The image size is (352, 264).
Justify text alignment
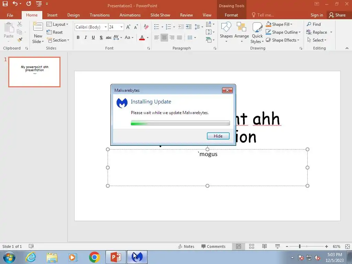click(179, 37)
